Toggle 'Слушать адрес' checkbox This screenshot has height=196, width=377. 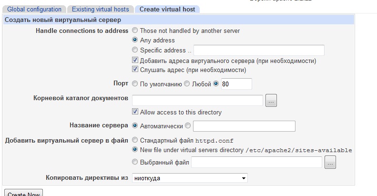135,70
